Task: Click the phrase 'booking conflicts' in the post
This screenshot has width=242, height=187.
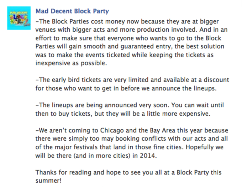Action: point(141,139)
